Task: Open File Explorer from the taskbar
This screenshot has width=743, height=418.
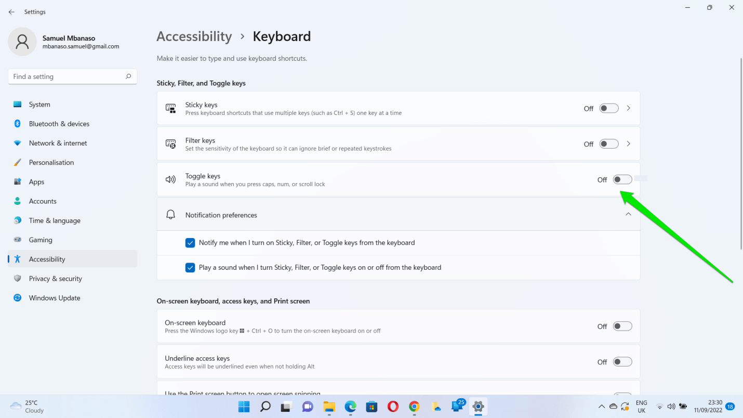Action: tap(329, 406)
